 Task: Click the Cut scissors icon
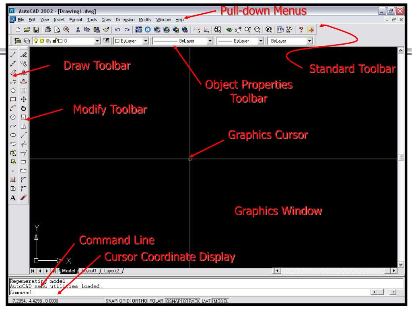(x=78, y=30)
